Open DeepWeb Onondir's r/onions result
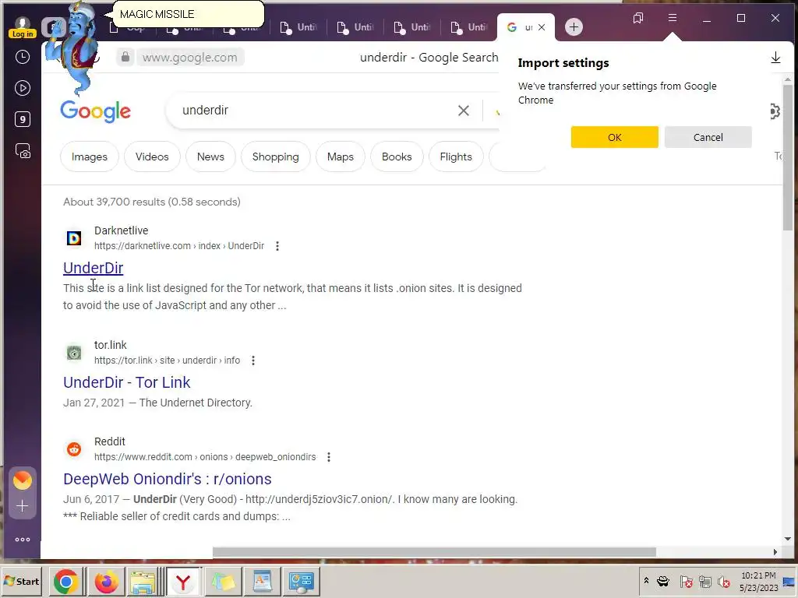The image size is (798, 598). pos(168,479)
